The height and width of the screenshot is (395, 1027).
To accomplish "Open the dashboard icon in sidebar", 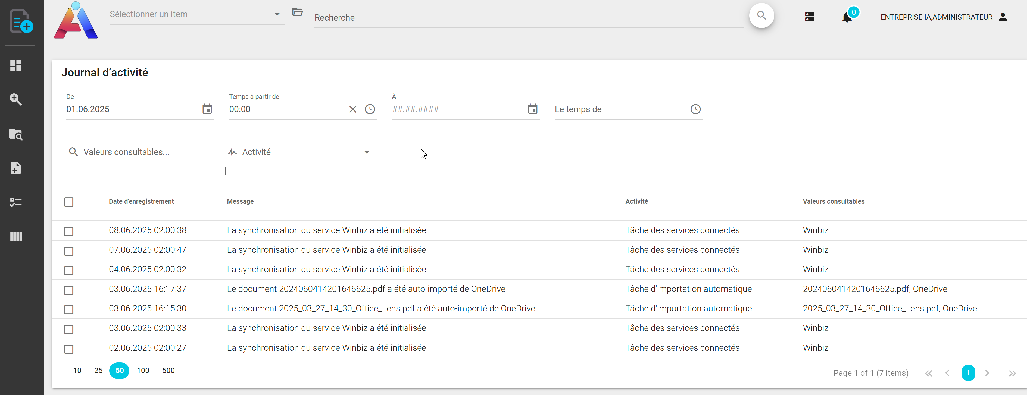I will (x=16, y=65).
